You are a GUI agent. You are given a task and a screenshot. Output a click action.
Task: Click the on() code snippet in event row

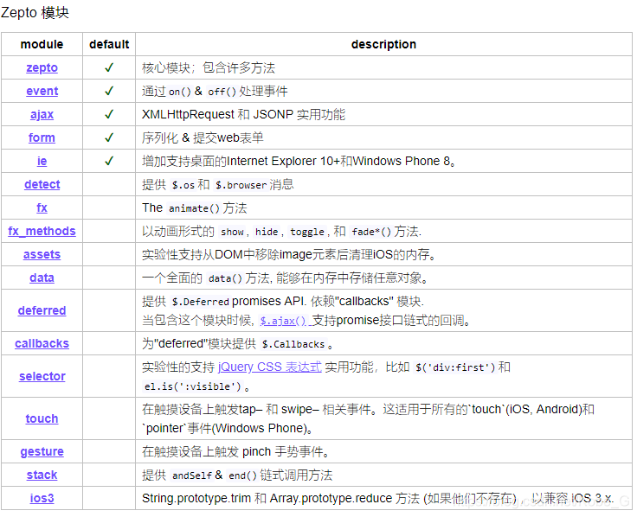click(179, 92)
